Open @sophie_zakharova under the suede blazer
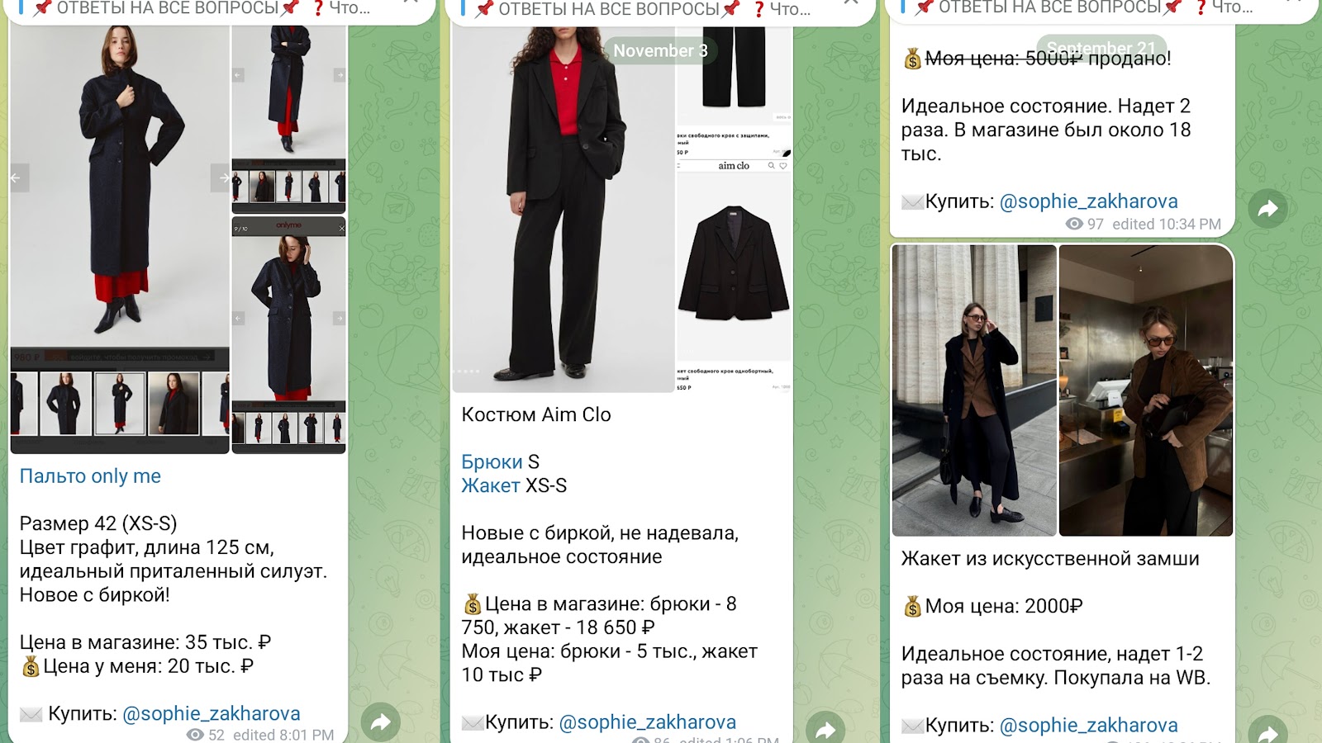Screen dimensions: 1322x743 tap(1089, 725)
